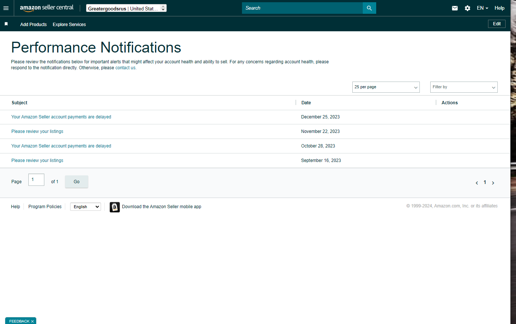Image resolution: width=516 pixels, height=324 pixels.
Task: Open the 25 per page dropdown
Action: click(x=386, y=87)
